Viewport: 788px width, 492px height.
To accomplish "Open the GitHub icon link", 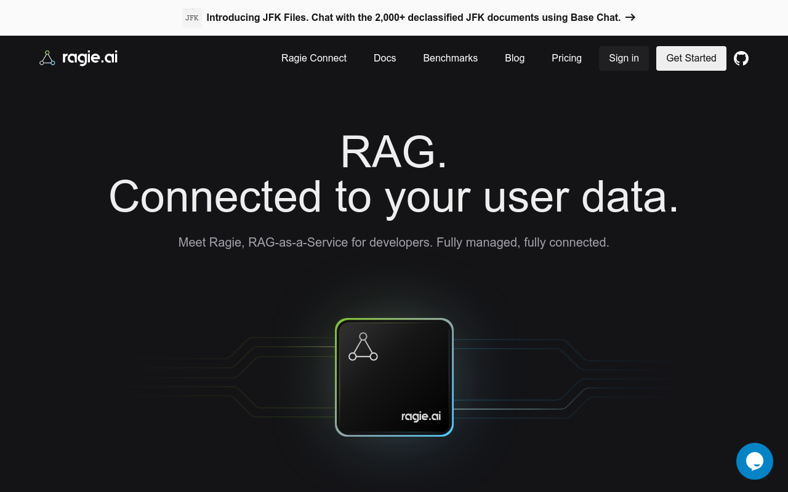I will coord(741,58).
